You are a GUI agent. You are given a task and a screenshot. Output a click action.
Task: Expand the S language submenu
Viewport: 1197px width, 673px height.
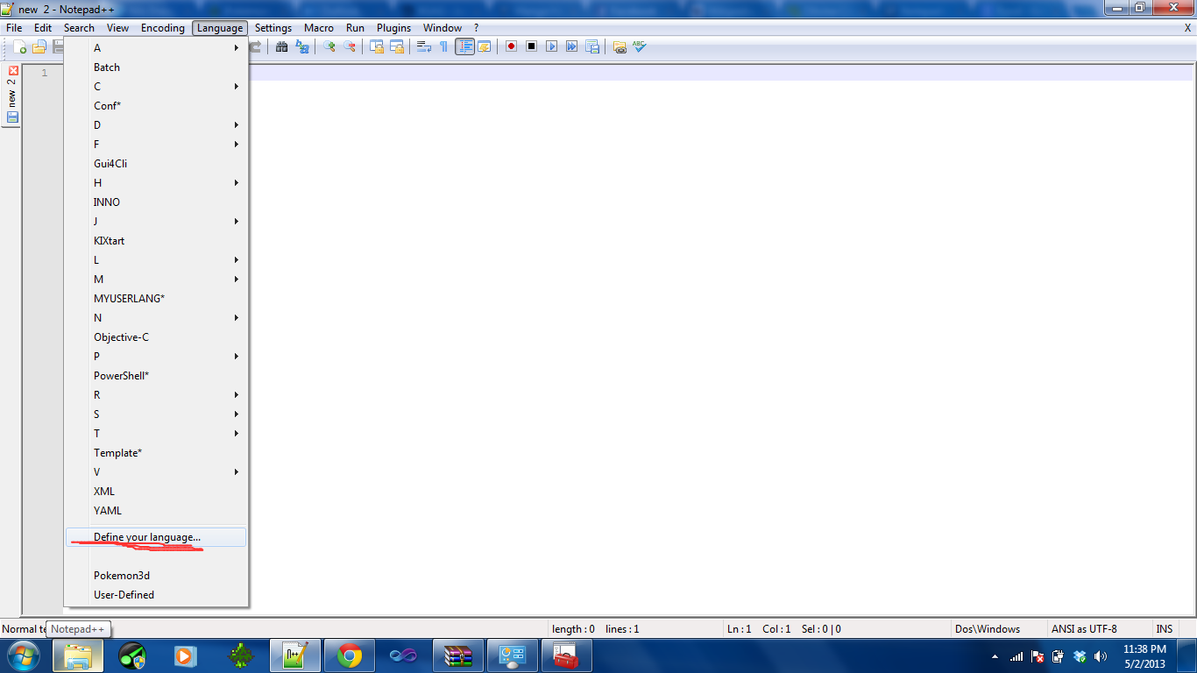tap(156, 414)
